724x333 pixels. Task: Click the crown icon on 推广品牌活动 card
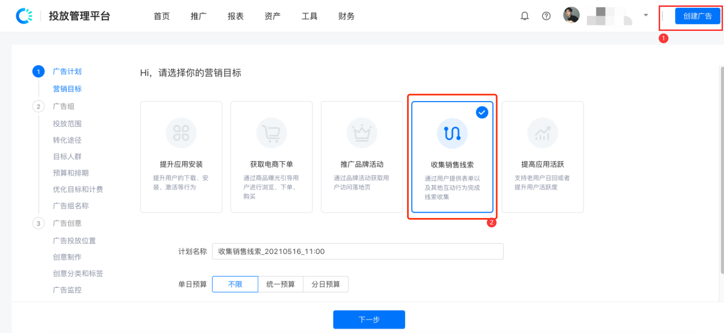click(x=362, y=132)
